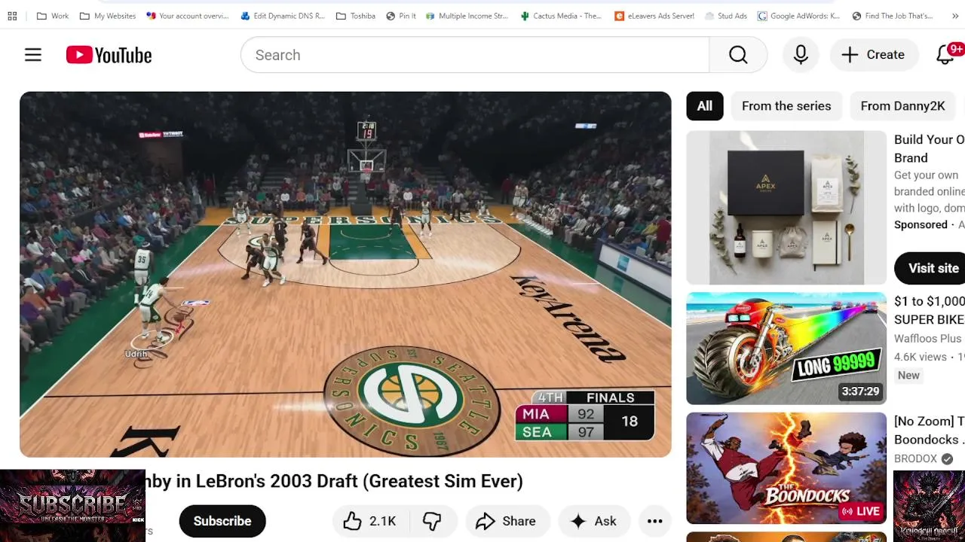Open the Toshiba bookmark folder

click(x=356, y=16)
